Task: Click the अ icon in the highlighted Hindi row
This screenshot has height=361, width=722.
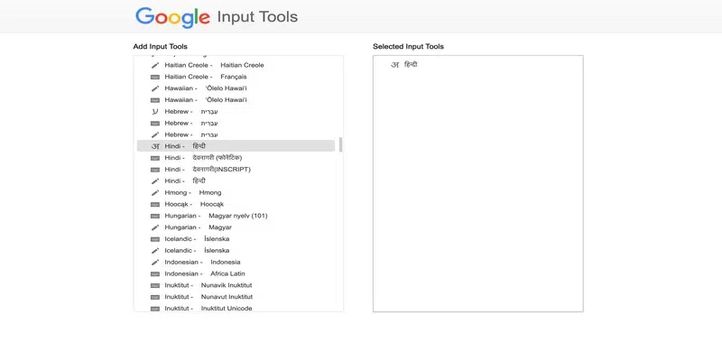Action: [x=155, y=146]
